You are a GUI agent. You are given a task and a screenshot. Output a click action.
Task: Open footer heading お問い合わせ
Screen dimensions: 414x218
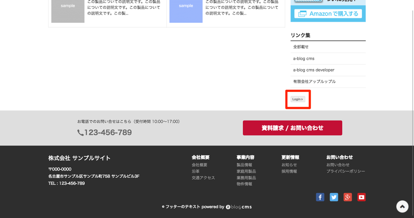tap(340, 157)
